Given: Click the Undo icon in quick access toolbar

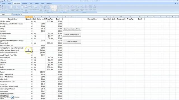Looking at the screenshot, I should (x=4, y=1).
